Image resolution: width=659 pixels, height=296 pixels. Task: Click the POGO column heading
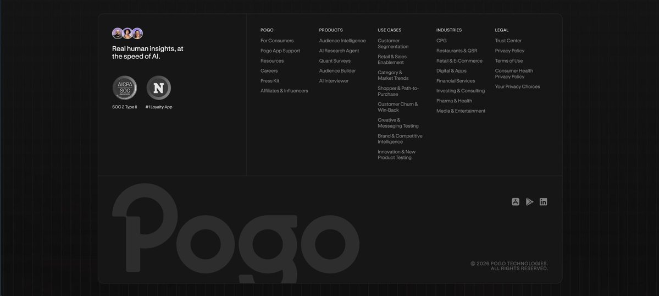pyautogui.click(x=267, y=30)
